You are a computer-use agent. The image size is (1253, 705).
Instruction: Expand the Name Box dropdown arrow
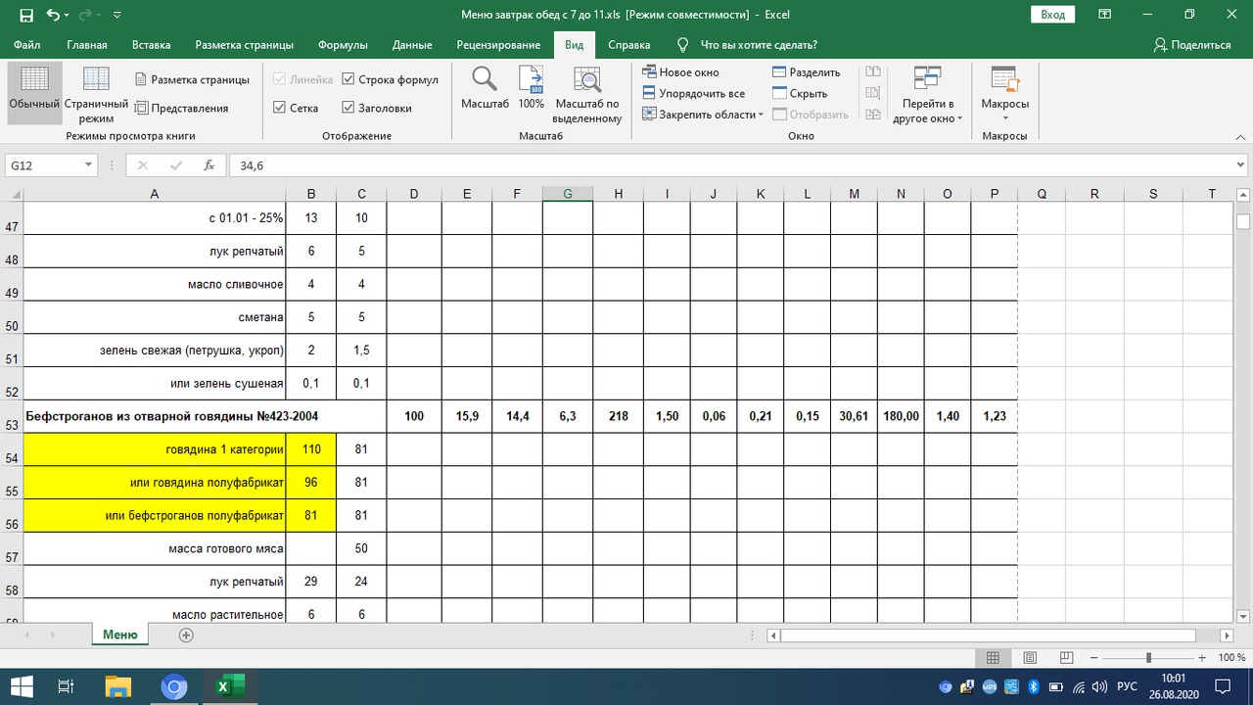coord(88,165)
